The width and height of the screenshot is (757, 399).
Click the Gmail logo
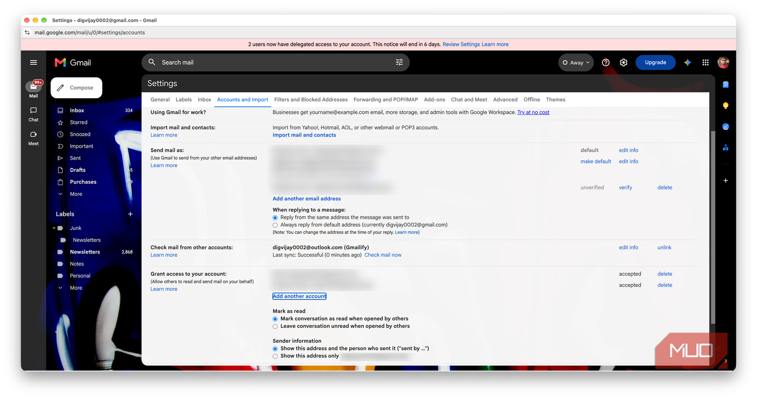pyautogui.click(x=73, y=62)
